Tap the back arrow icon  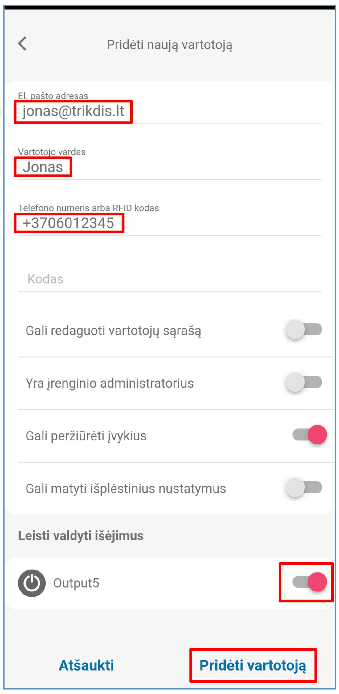(x=22, y=43)
